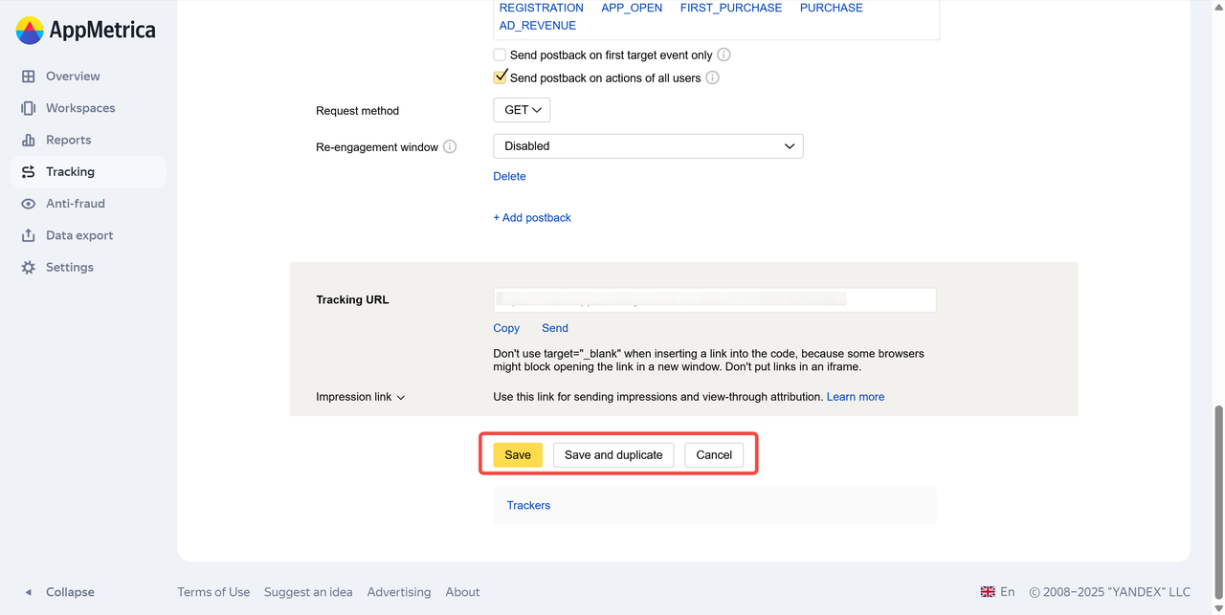This screenshot has width=1225, height=615.
Task: Click info icon beside Re-engagement window
Action: (450, 147)
